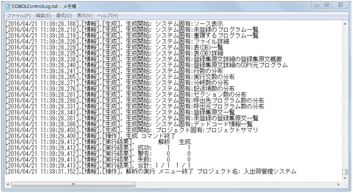This screenshot has height=193, width=353.
Task: Click the 登録集原文詳細のCOPY元プログラム line
Action: (146, 65)
